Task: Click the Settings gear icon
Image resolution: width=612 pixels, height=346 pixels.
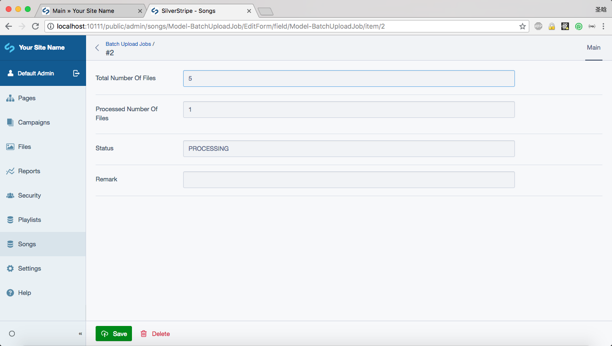Action: pos(10,269)
